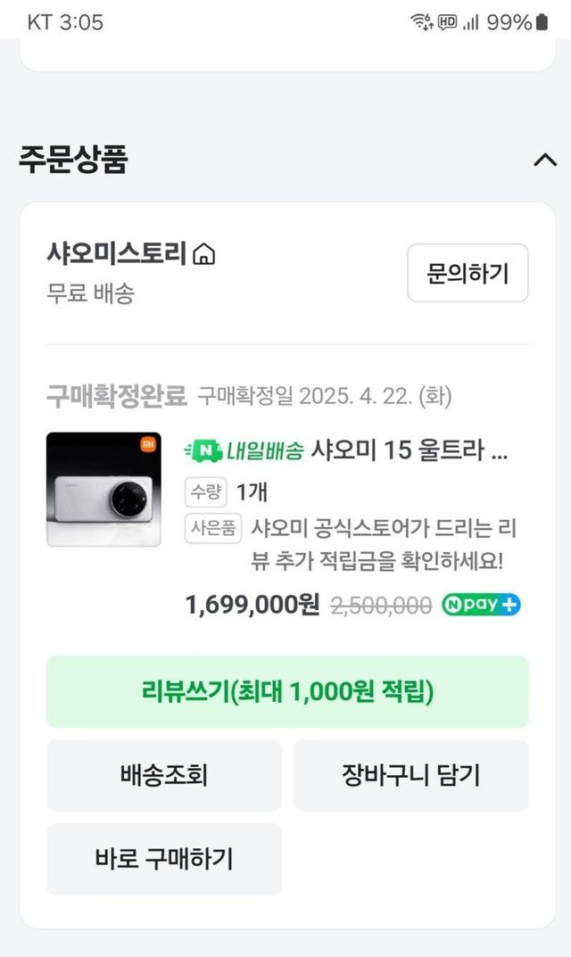Tap 리뷰쓰기 to write a review
The image size is (571, 957).
tap(287, 692)
